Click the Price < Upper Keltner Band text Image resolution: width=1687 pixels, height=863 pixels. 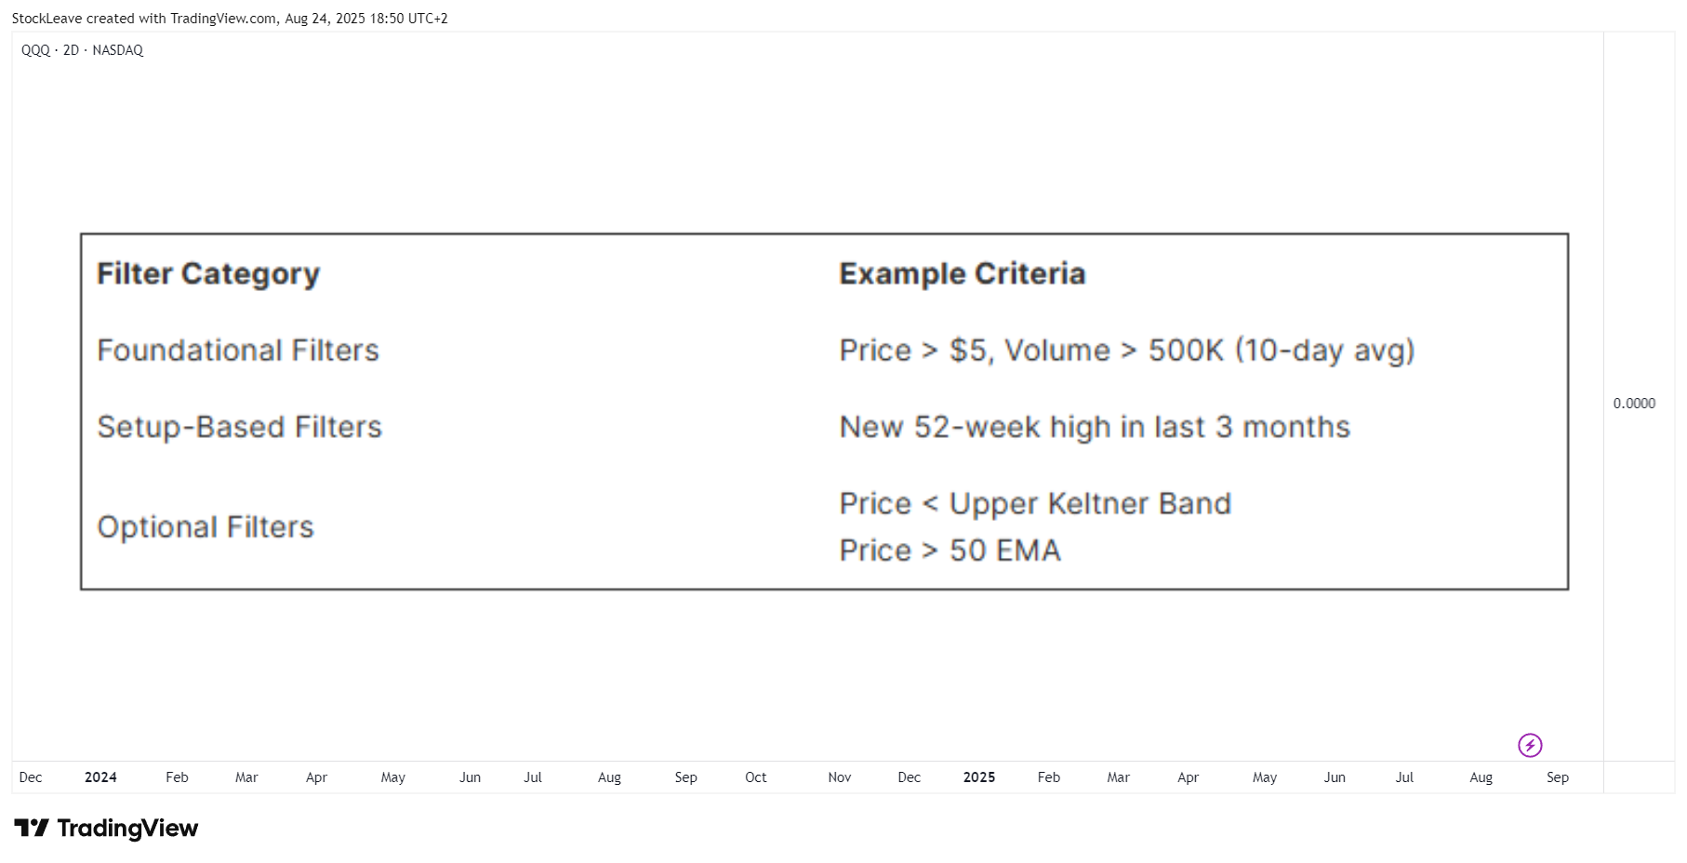coord(1035,504)
